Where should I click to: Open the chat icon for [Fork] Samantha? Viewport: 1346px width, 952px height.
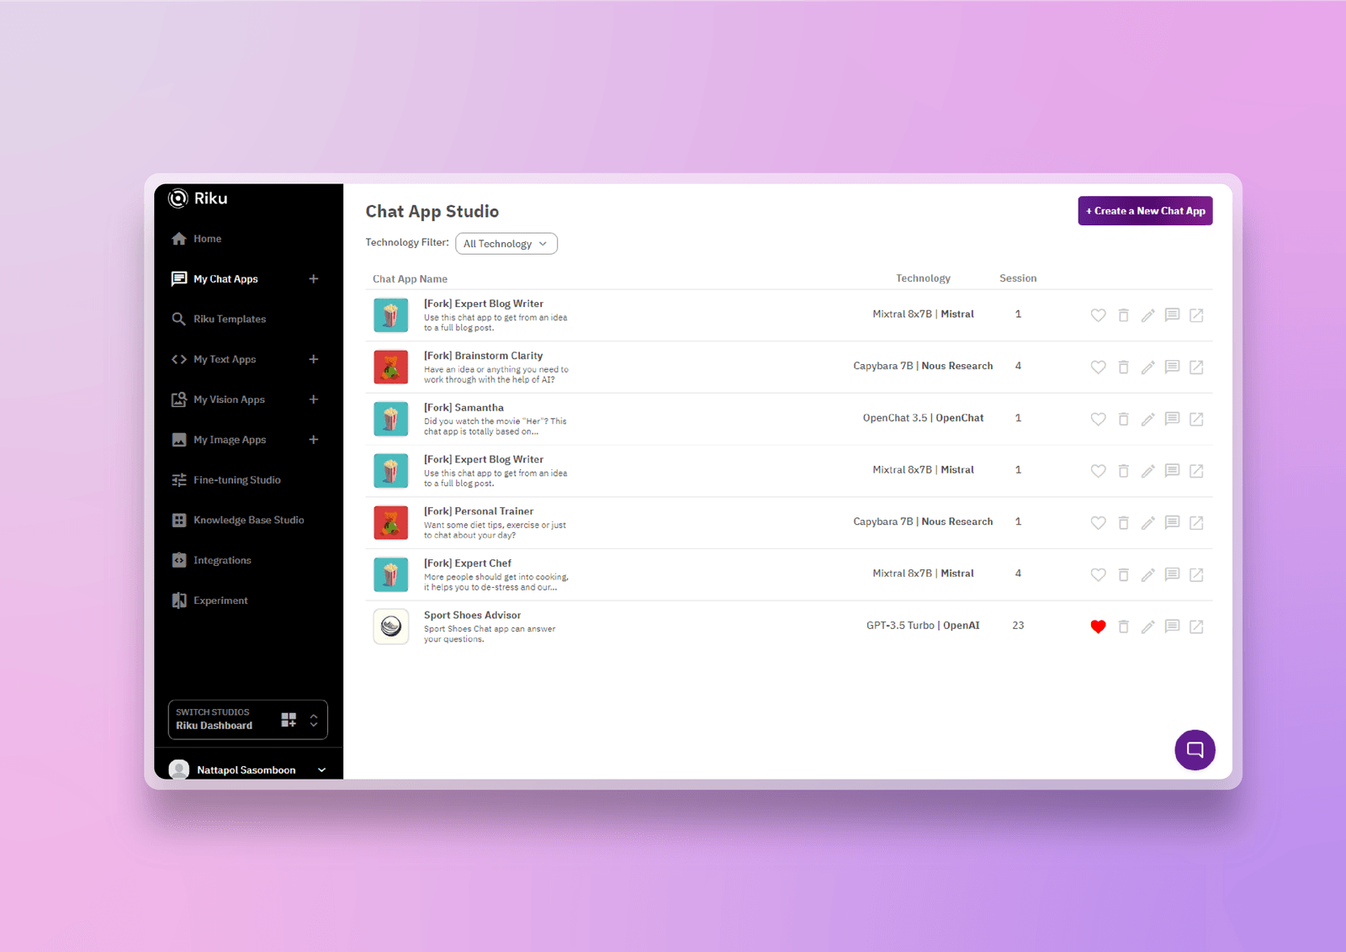pyautogui.click(x=1172, y=419)
